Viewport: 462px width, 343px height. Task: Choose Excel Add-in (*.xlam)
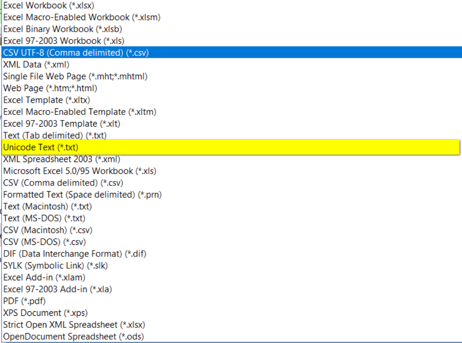pos(232,277)
